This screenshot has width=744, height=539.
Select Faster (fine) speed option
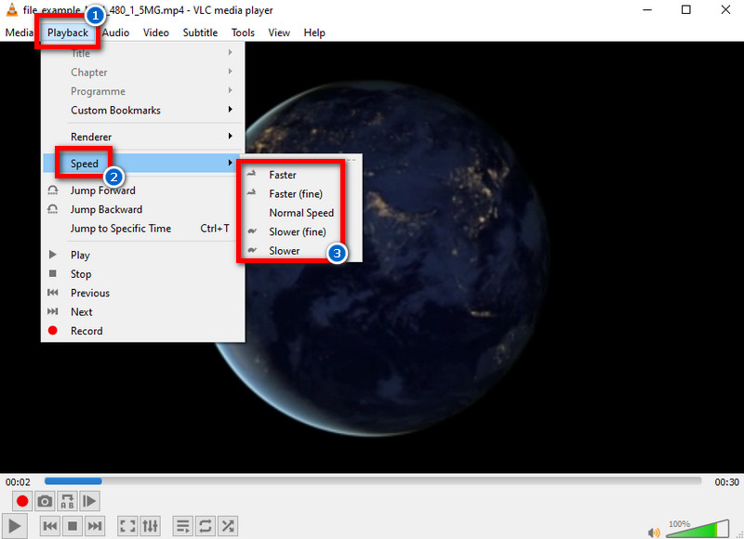point(300,193)
